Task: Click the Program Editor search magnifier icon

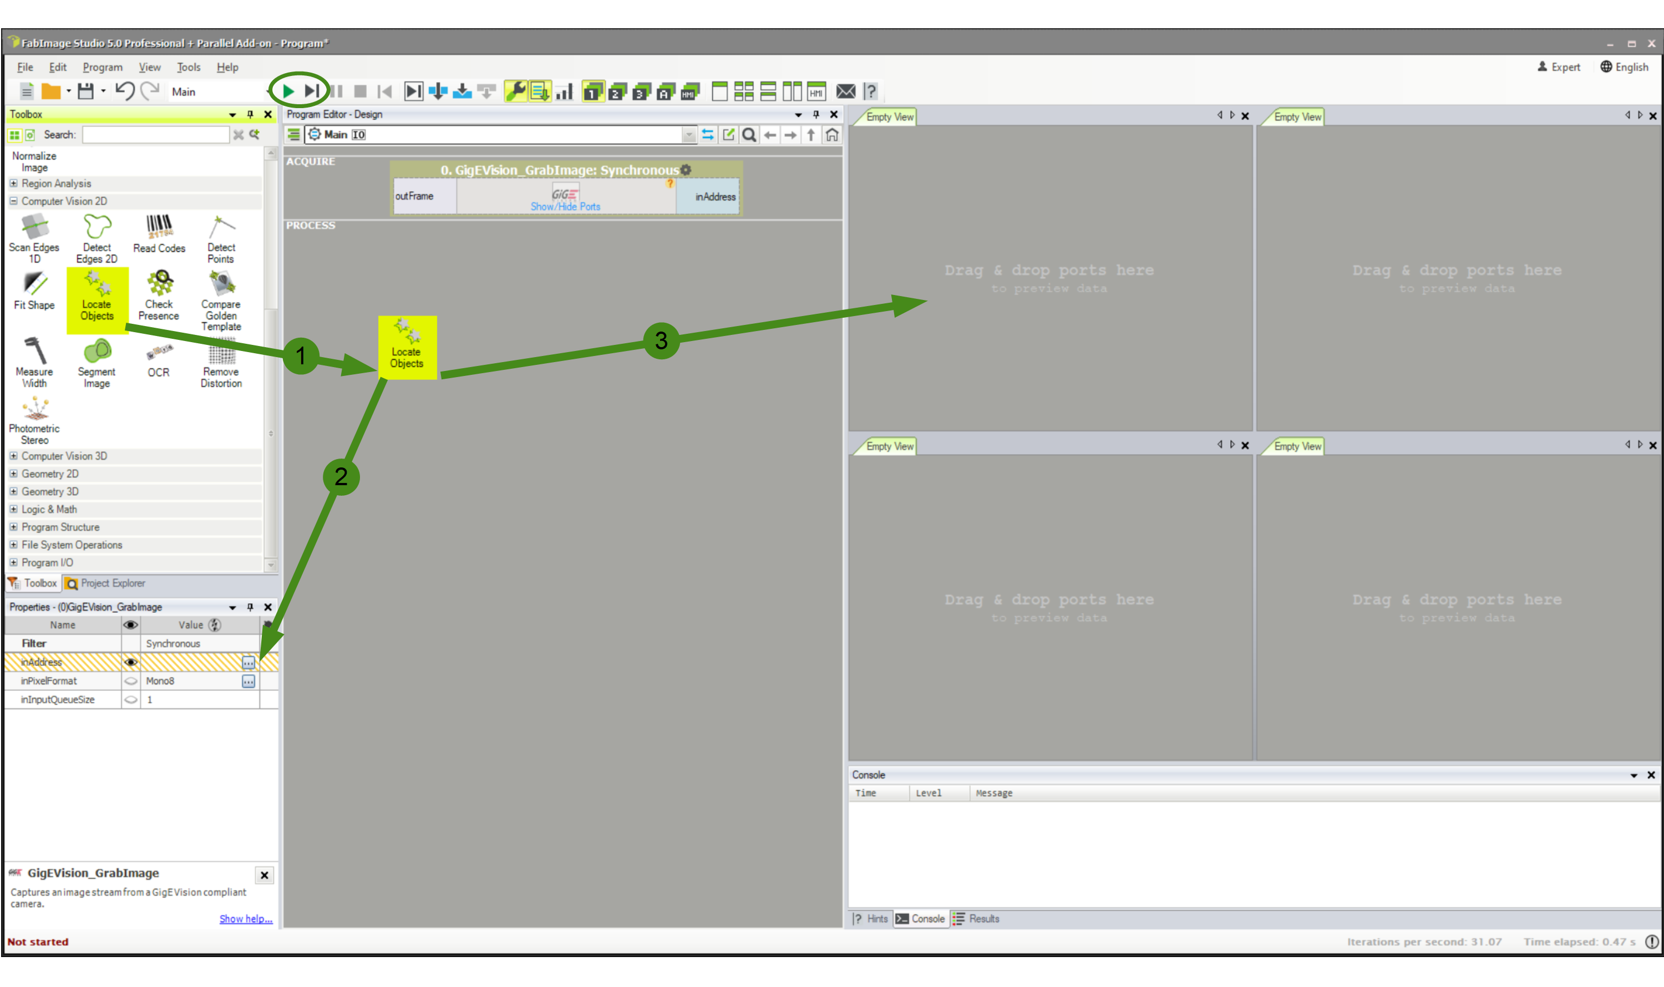Action: click(749, 135)
